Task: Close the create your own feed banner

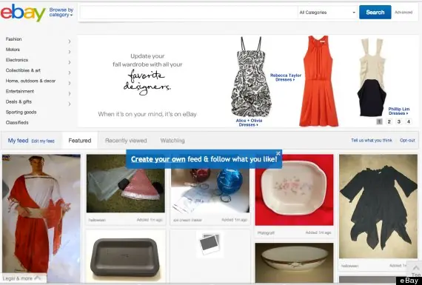Action: tap(278, 153)
